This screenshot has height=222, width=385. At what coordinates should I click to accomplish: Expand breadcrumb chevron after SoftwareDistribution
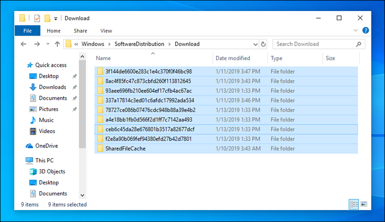pyautogui.click(x=169, y=44)
